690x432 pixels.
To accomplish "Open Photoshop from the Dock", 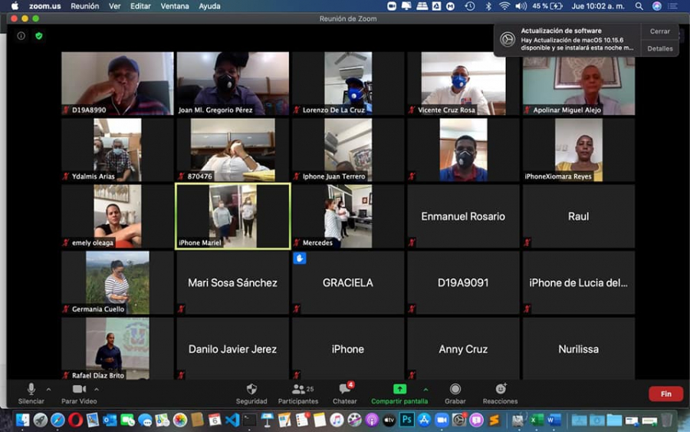I will coord(407,420).
